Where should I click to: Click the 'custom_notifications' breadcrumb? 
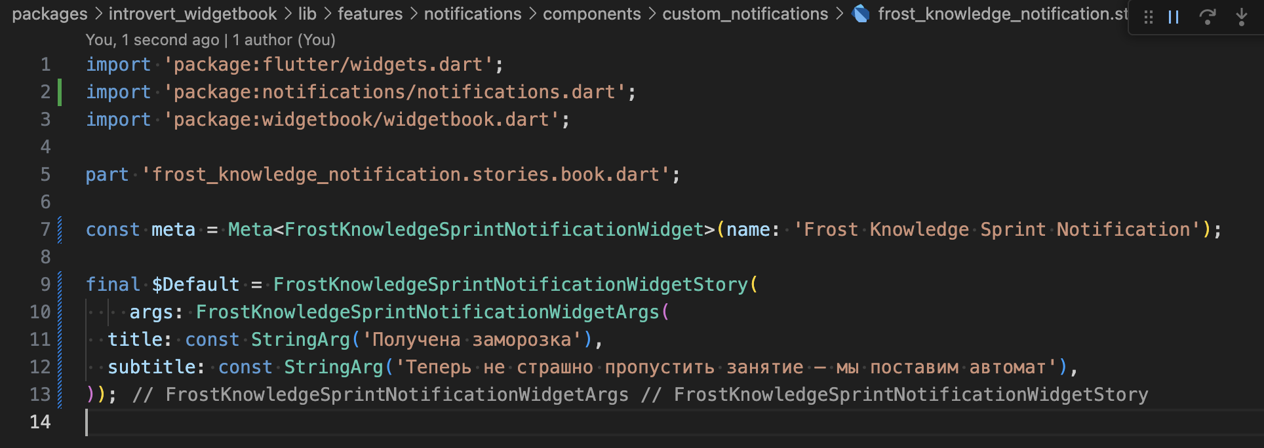pyautogui.click(x=745, y=14)
